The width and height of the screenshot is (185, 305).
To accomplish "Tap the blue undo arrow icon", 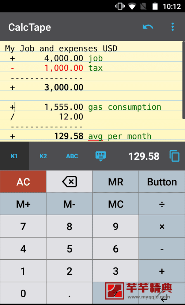I will click(148, 27).
